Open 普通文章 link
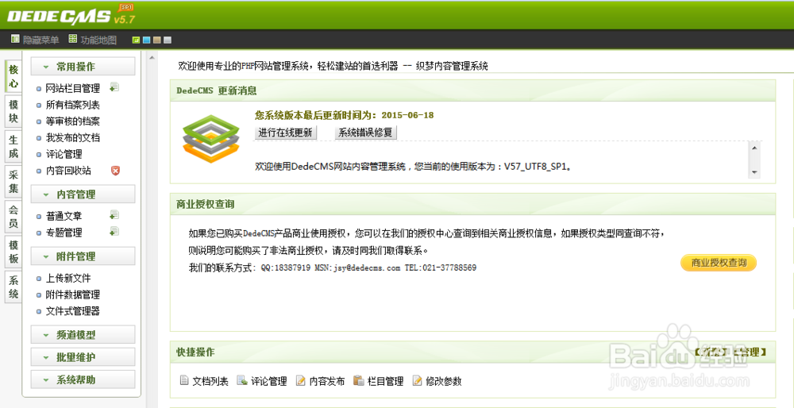Screen dimensions: 794x408 [x=64, y=216]
